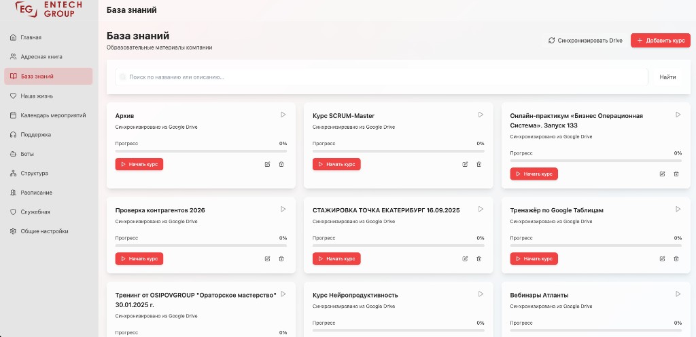The width and height of the screenshot is (696, 337).
Task: Click the play icon on Курс SCRUM-Master card
Action: click(481, 115)
